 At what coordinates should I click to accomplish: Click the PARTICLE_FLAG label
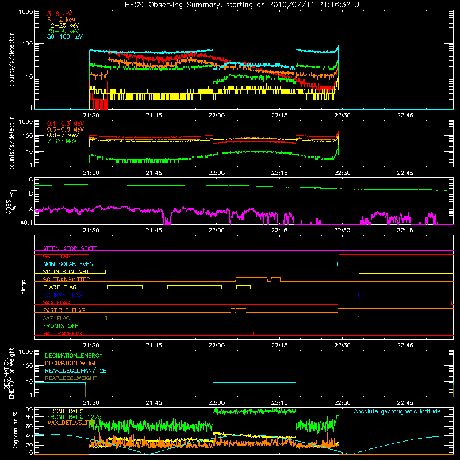tap(64, 310)
